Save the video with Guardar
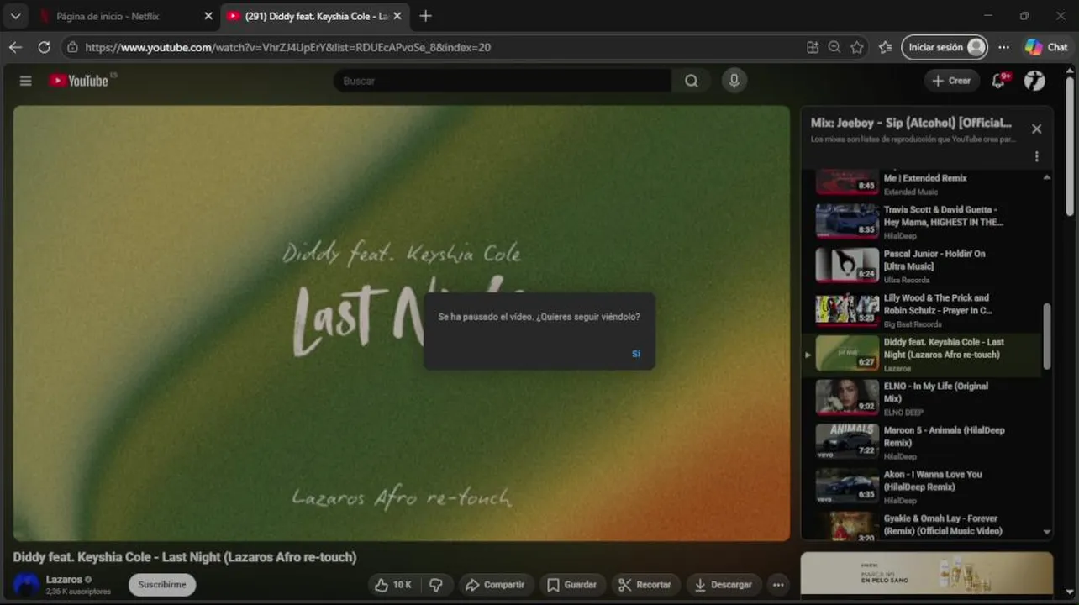Screen dimensions: 1079x605 tap(571, 585)
